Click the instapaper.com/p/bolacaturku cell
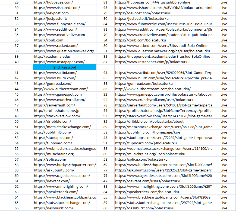This screenshot has width=236, height=211. [163, 62]
